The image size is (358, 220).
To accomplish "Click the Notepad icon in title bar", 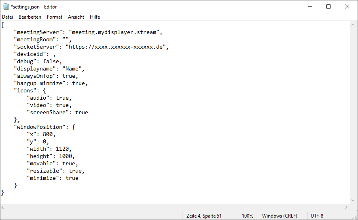I will (x=6, y=6).
